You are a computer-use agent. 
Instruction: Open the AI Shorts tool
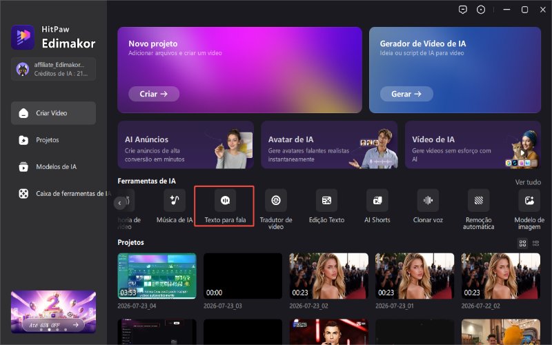click(377, 207)
